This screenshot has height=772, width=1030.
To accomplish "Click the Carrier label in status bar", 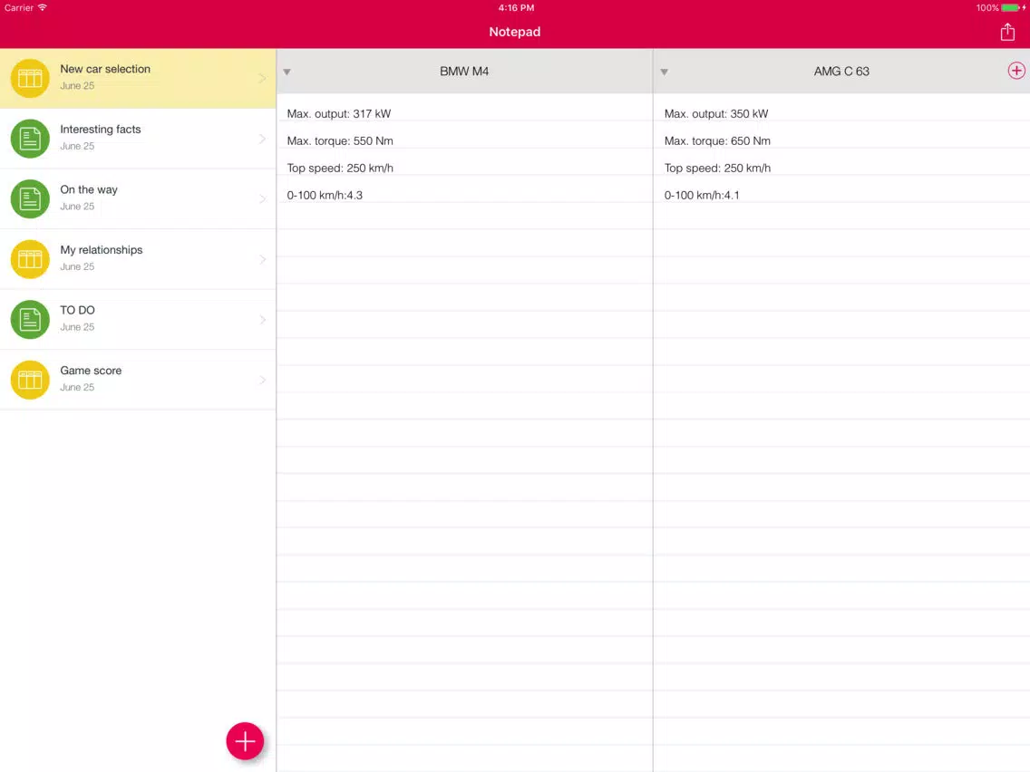I will [18, 8].
